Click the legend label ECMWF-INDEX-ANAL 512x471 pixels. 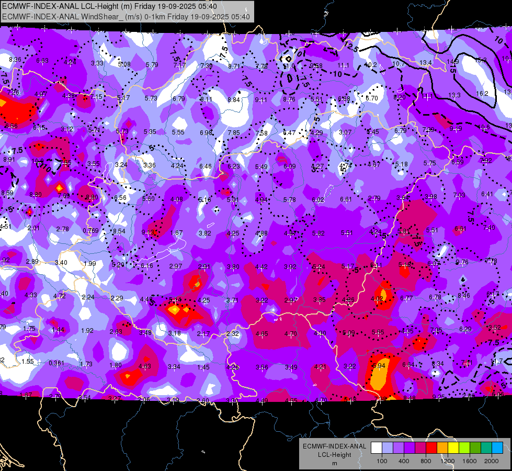[x=335, y=446]
